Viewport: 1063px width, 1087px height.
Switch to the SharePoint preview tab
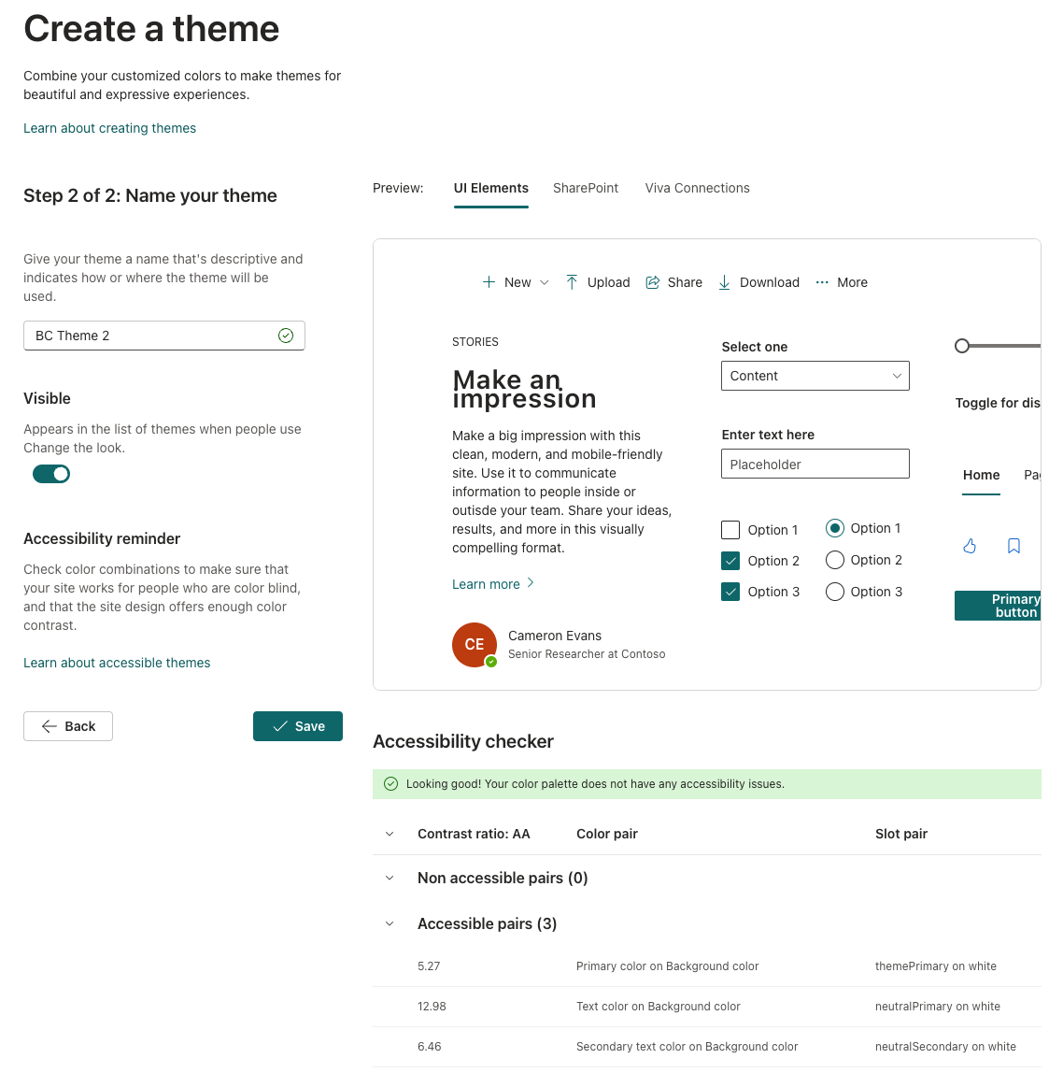pos(586,188)
